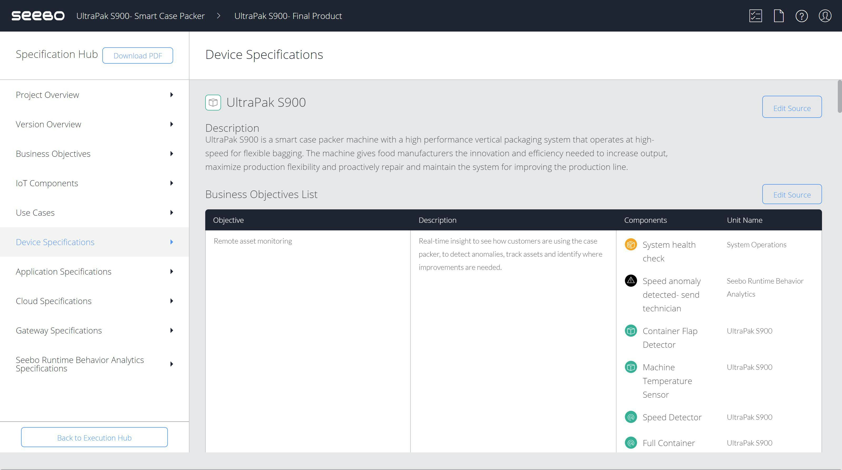This screenshot has height=470, width=842.
Task: Select the Cloud Specifications menu item
Action: (54, 301)
